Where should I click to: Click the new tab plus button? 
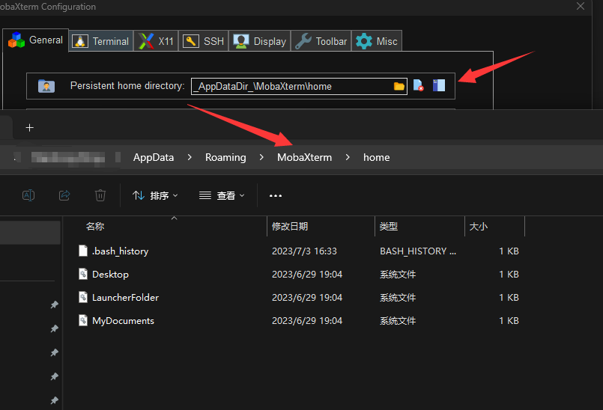coord(30,128)
